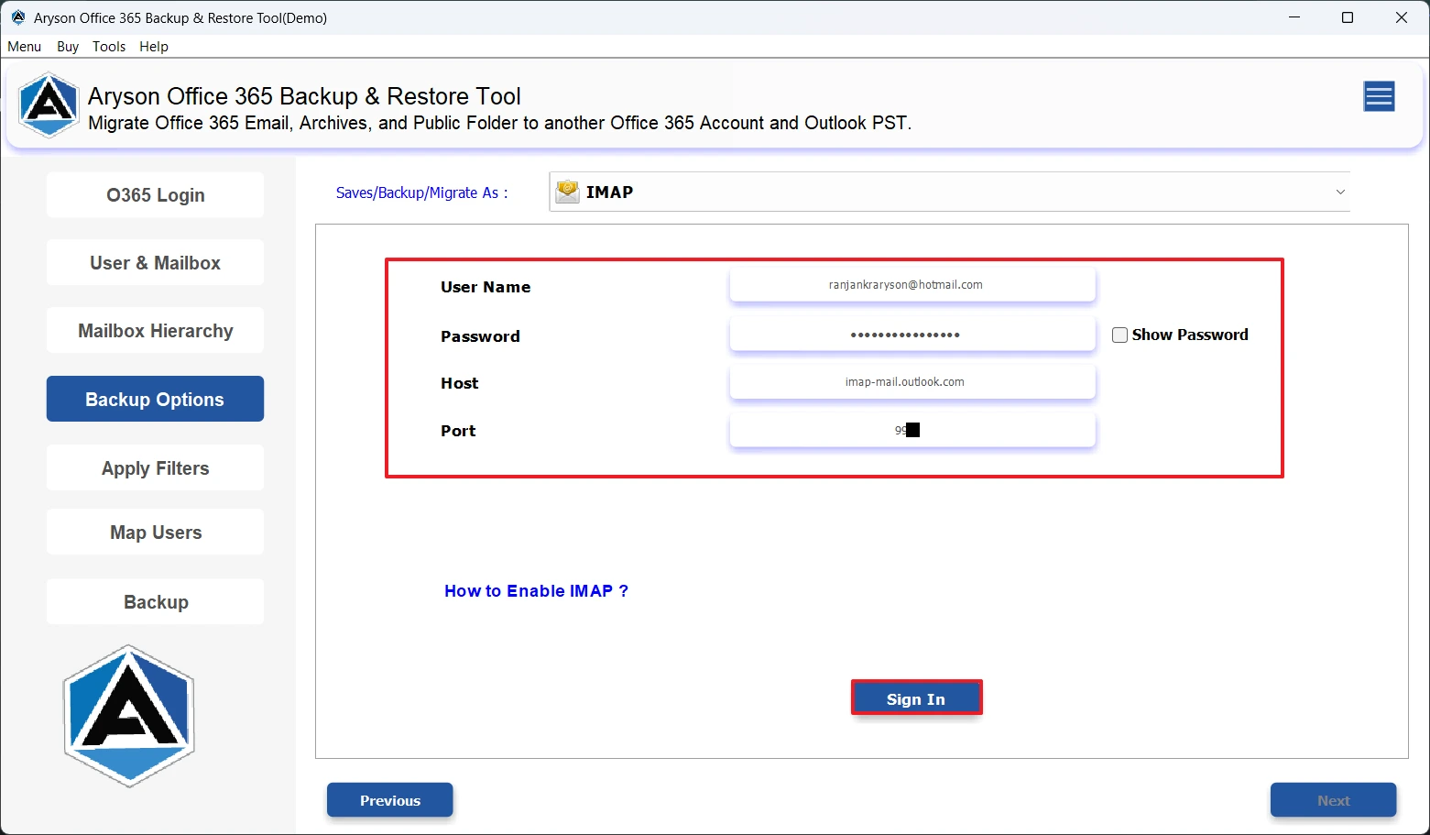1430x835 pixels.
Task: Go to the O365 Login step
Action: [156, 195]
